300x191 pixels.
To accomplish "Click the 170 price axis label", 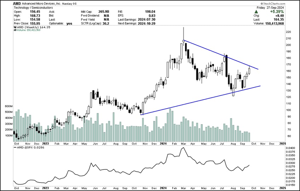I will (x=288, y=64).
